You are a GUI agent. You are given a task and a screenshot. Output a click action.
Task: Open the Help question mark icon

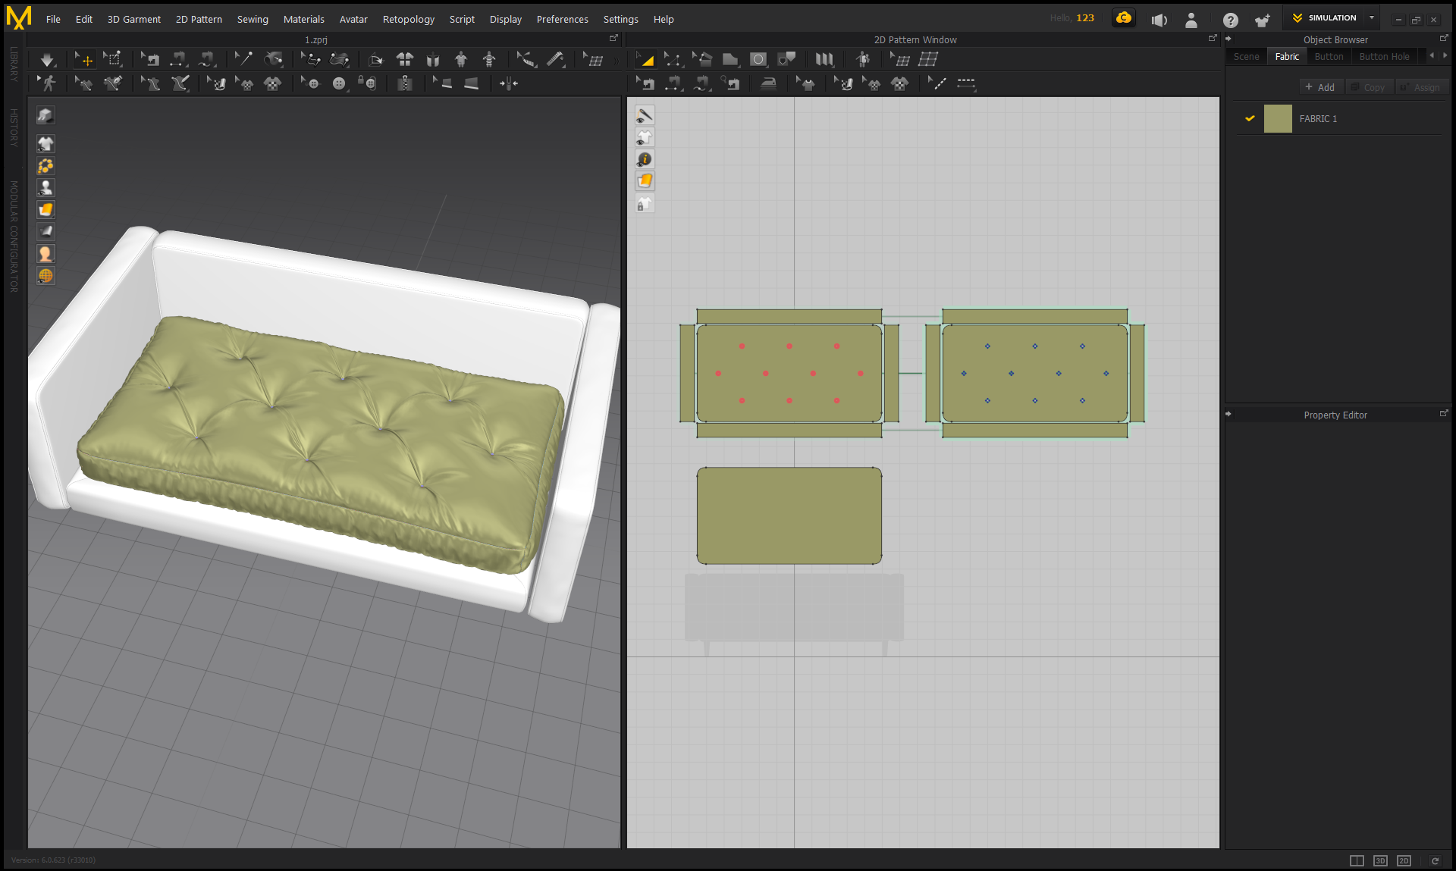1230,20
